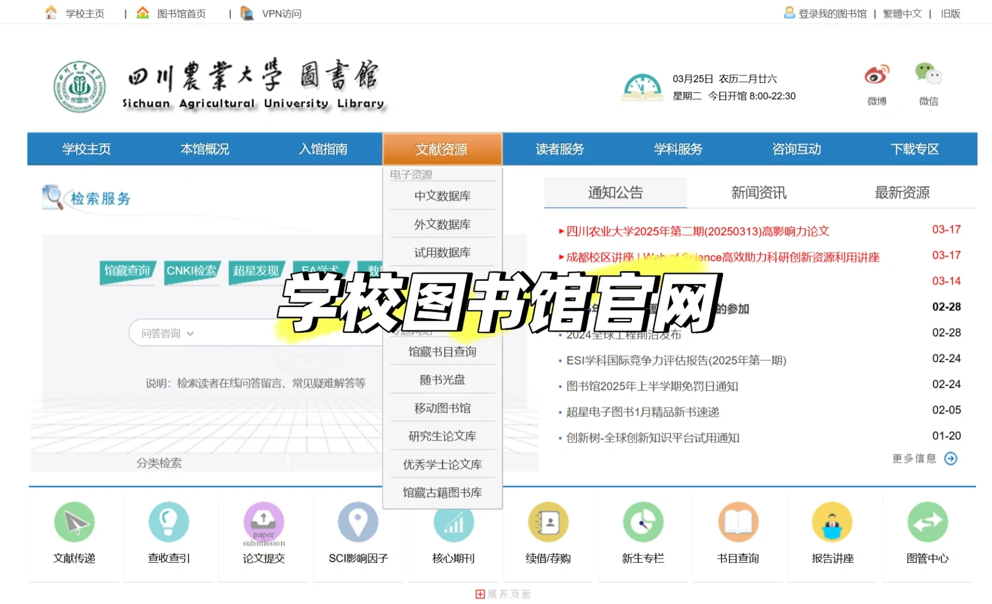
Task: Select 优秀学士论文库 in dropdown menu
Action: point(442,465)
